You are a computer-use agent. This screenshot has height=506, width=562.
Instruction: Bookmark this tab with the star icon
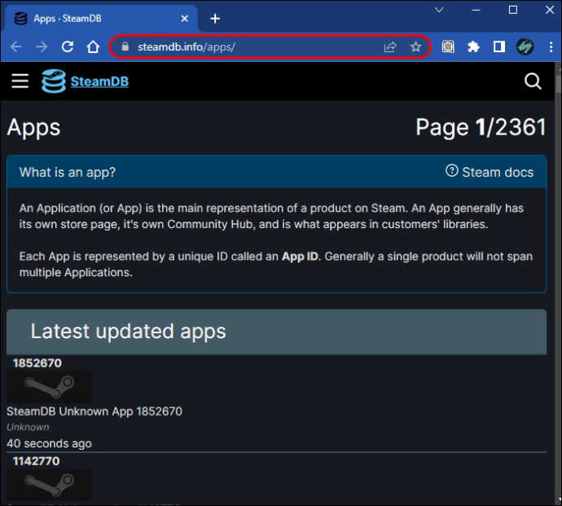(415, 47)
